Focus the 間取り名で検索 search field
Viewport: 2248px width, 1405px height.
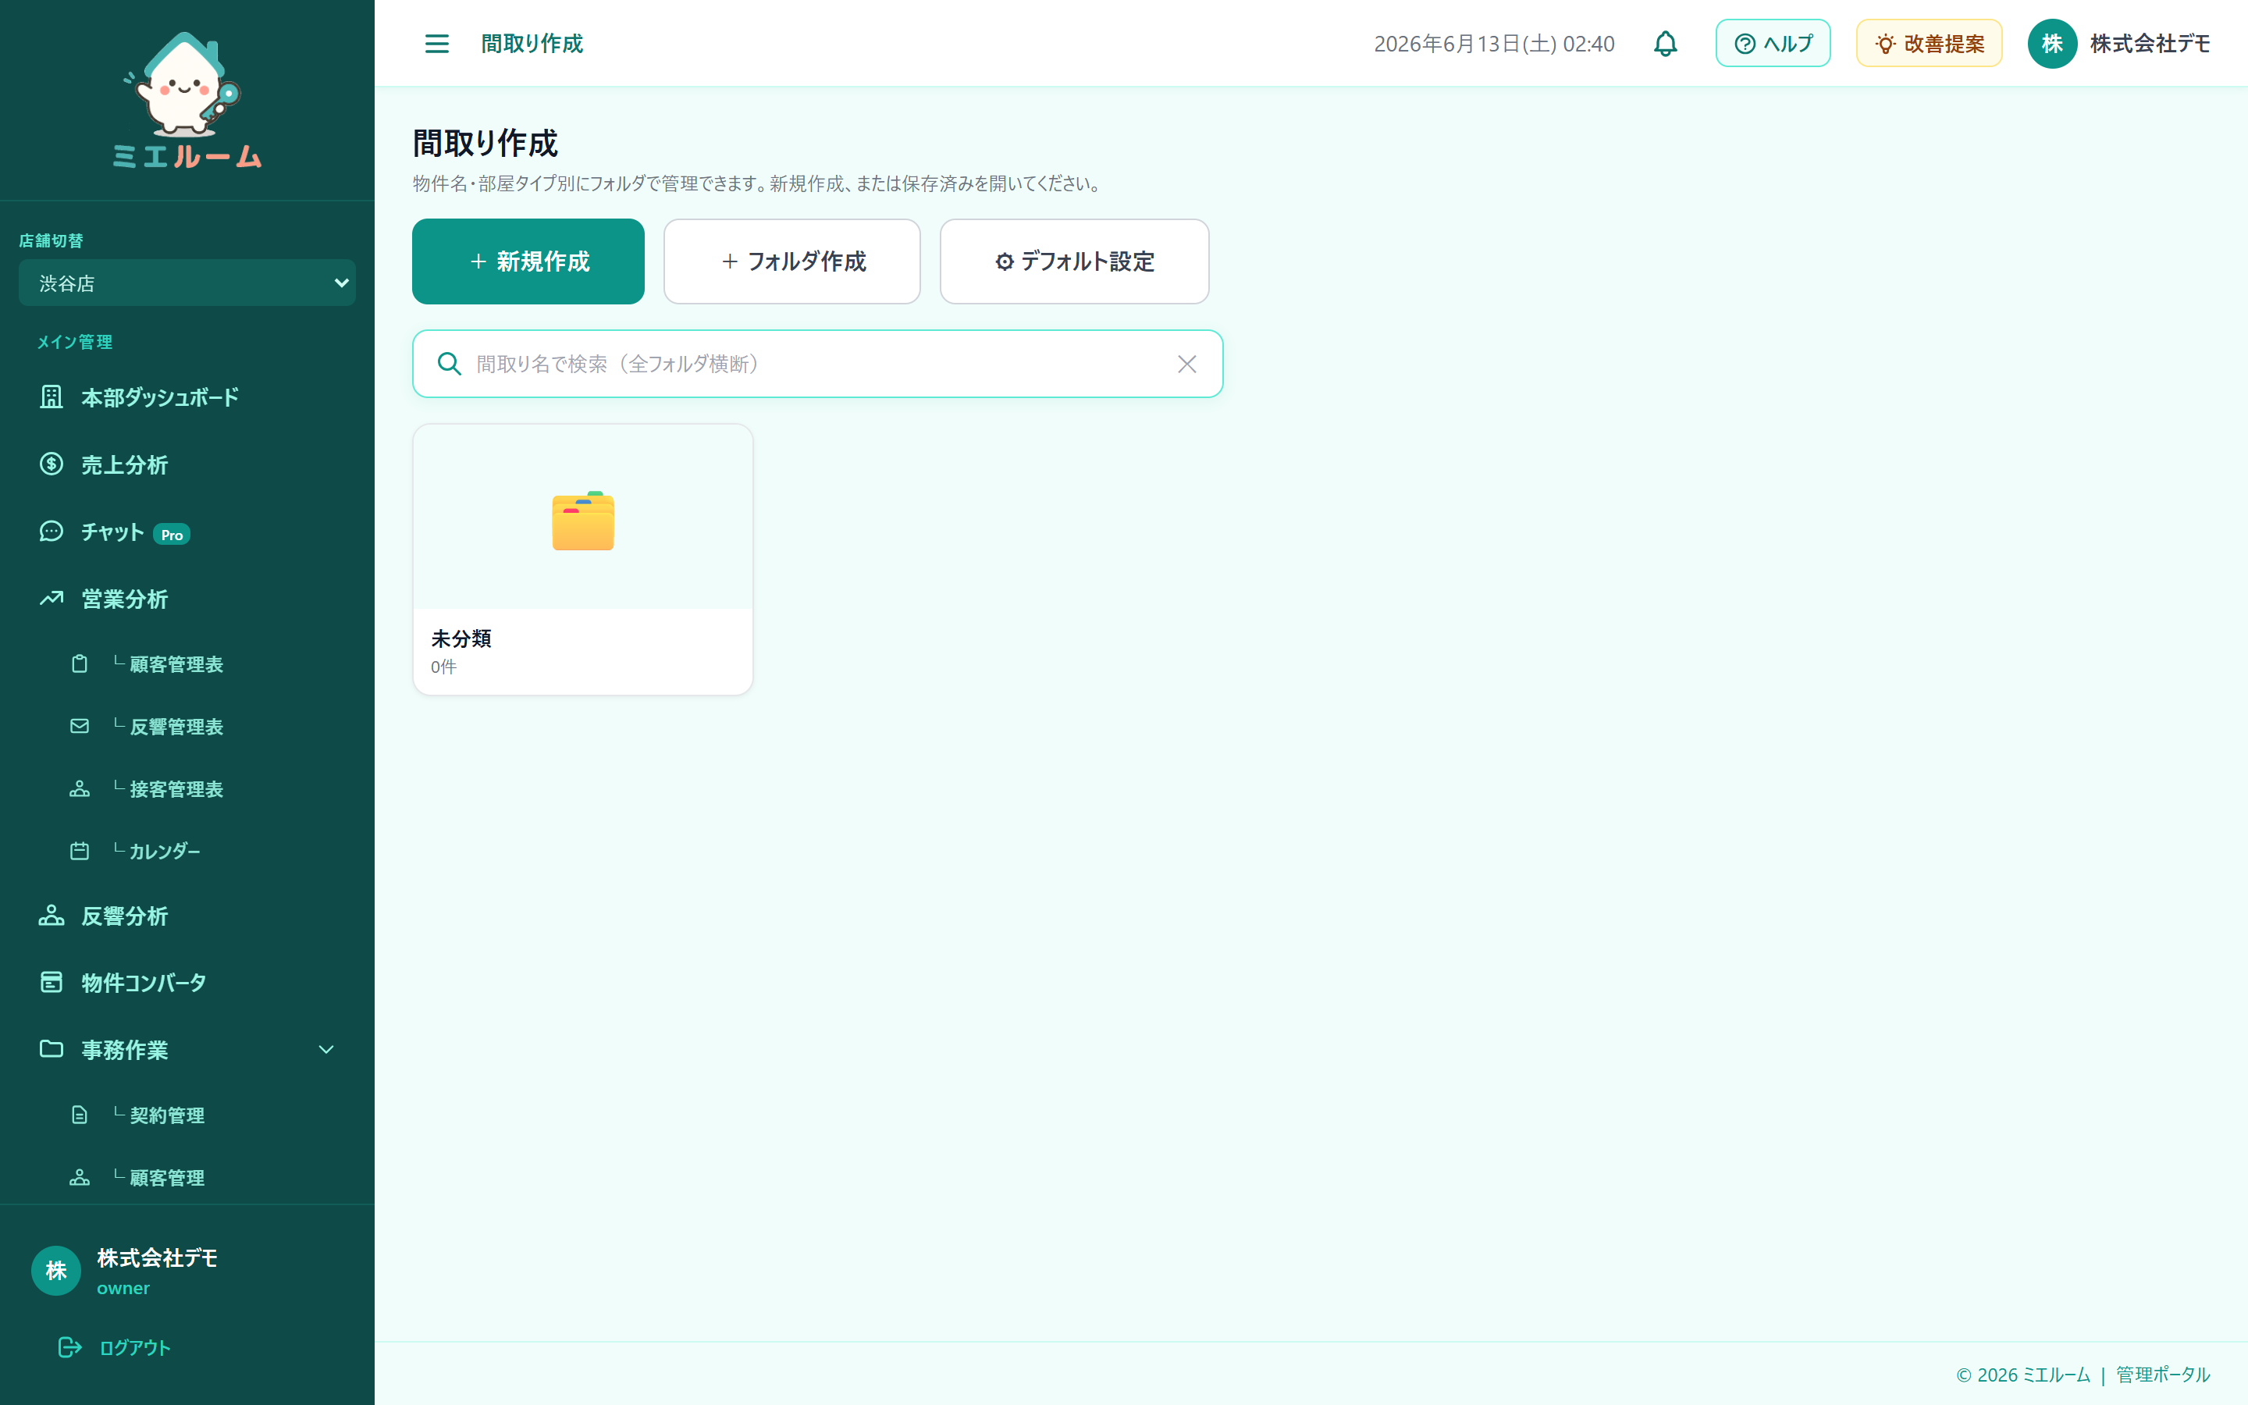(x=817, y=363)
